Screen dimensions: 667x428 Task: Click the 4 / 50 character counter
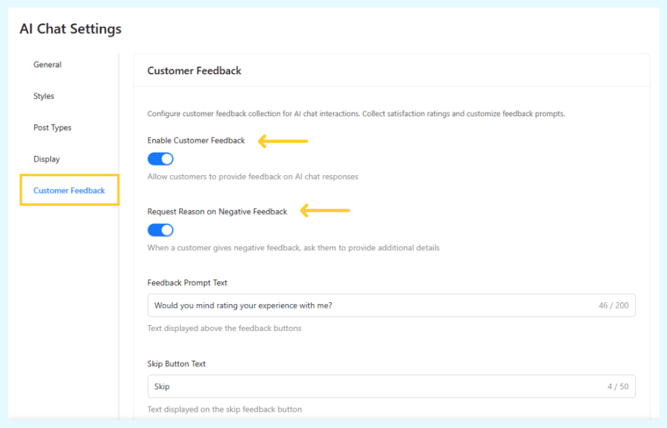[617, 386]
